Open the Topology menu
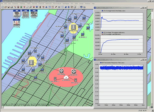Viewport: 154px width, 112px height. click(22, 4)
